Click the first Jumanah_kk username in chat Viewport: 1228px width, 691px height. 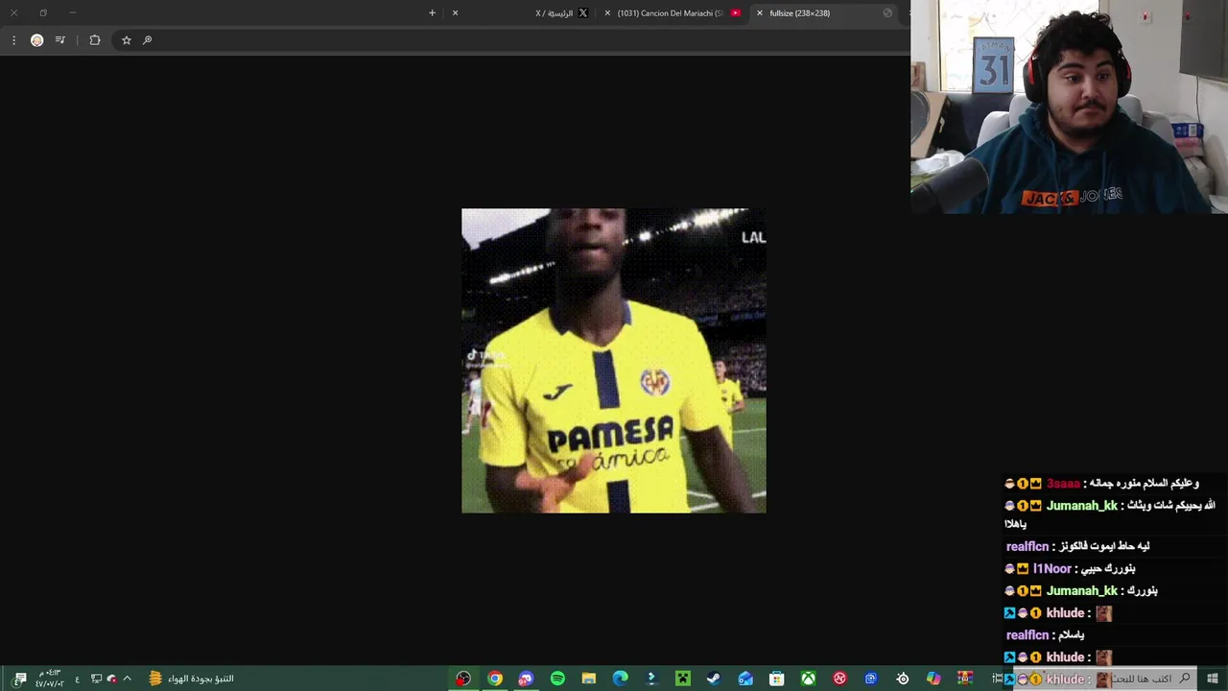(1082, 506)
